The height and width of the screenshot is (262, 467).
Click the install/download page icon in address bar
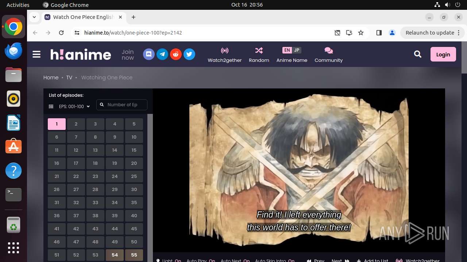point(349,33)
